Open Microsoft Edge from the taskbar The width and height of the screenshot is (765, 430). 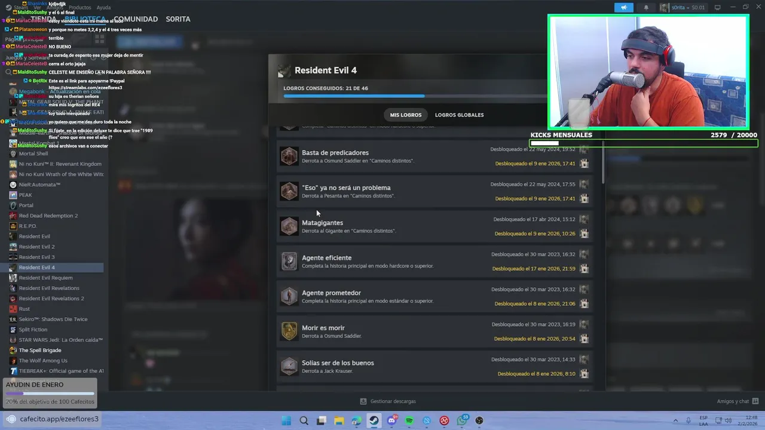click(x=356, y=420)
